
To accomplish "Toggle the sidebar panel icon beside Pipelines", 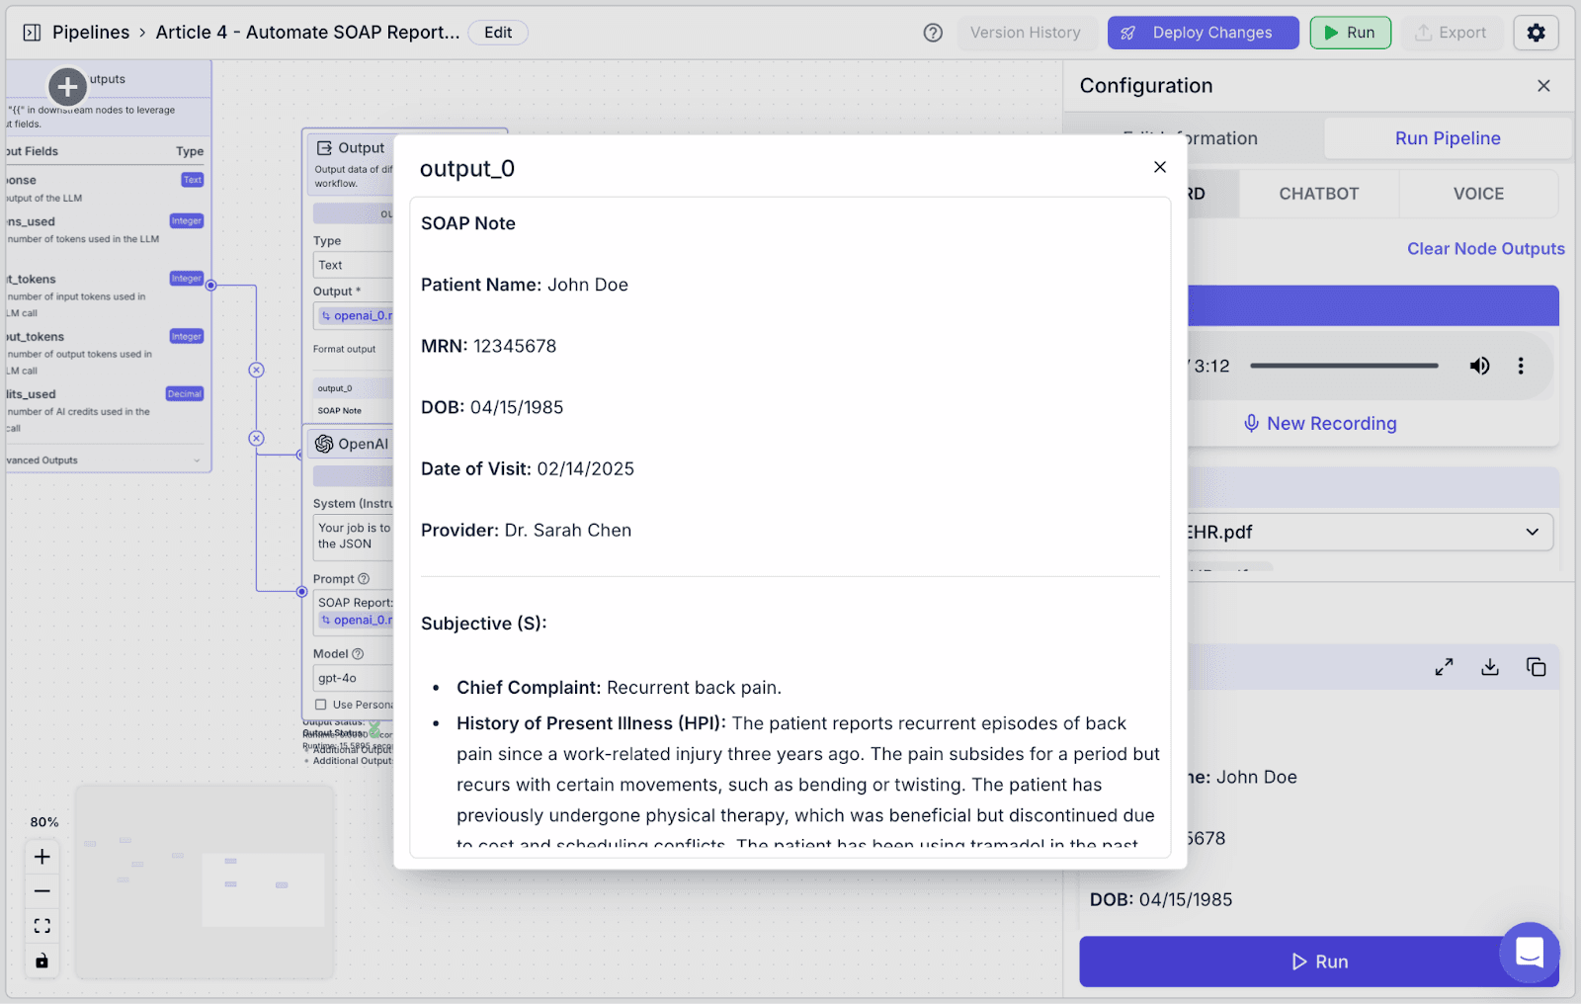I will tap(32, 33).
